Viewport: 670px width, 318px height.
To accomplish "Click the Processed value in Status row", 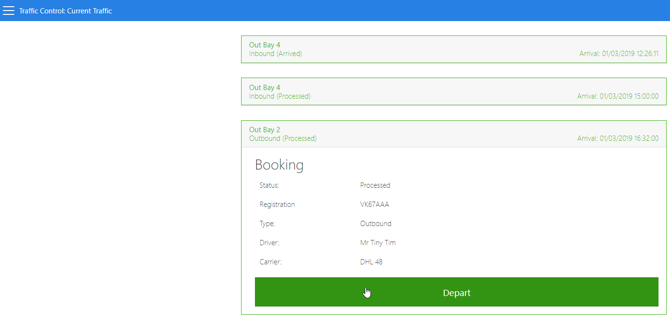I will click(375, 185).
